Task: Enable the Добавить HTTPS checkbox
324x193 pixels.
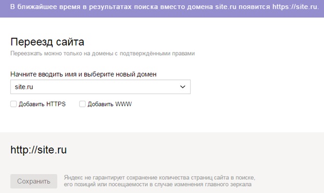Action: [x=14, y=104]
